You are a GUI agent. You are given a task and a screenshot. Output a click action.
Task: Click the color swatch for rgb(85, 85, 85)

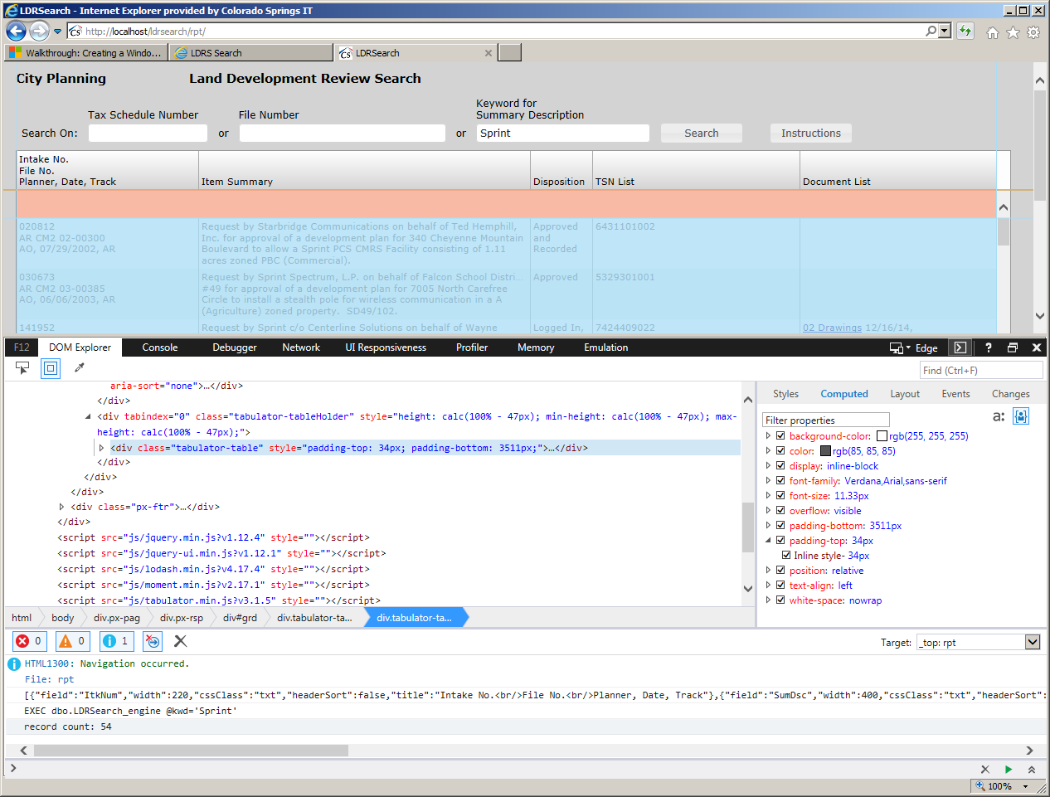pyautogui.click(x=824, y=450)
